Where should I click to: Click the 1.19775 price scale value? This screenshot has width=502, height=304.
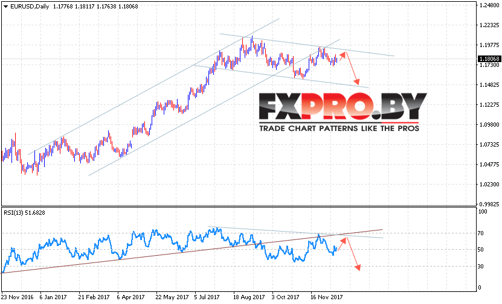tap(489, 45)
